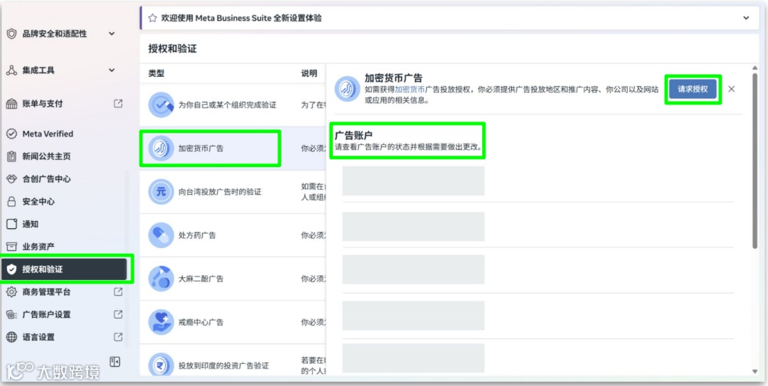Select 大麻二酚广告 row
768x386 pixels.
tap(233, 279)
